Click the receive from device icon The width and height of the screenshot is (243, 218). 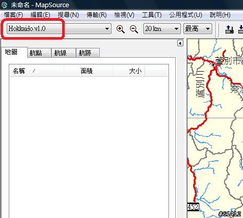[240, 29]
